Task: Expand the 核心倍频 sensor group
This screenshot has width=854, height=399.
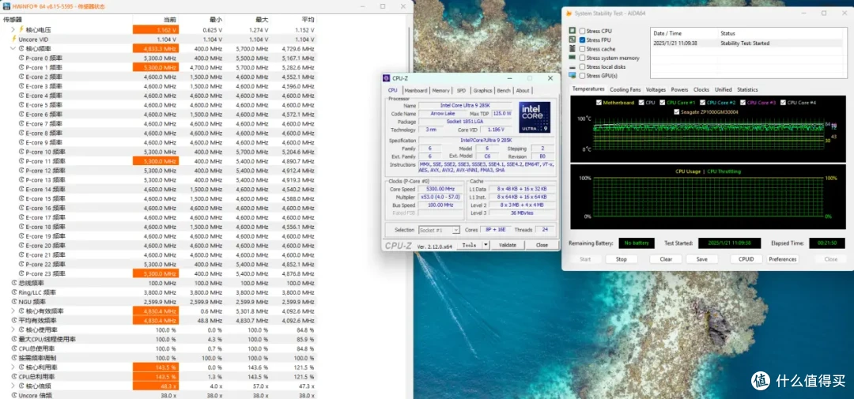Action: (13, 386)
